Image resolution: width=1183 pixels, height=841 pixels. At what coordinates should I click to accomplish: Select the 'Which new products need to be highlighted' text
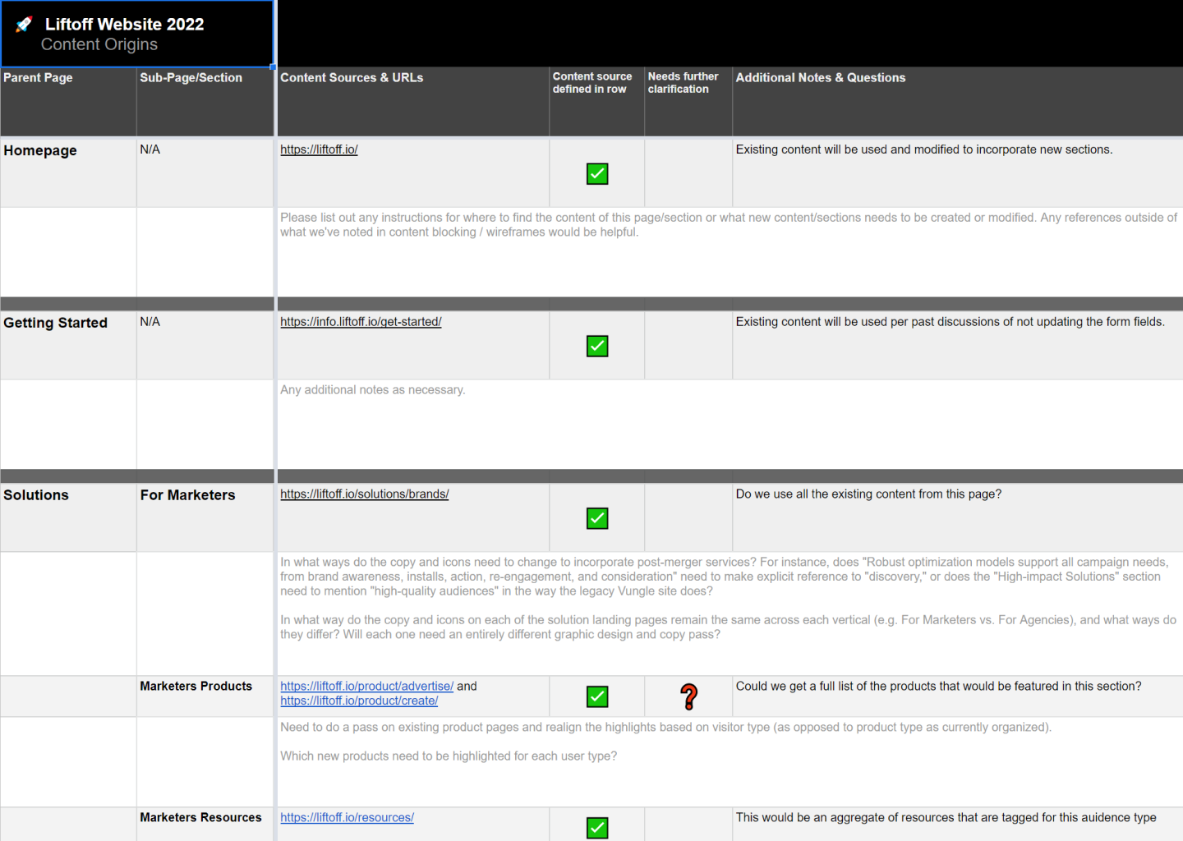[x=449, y=756]
